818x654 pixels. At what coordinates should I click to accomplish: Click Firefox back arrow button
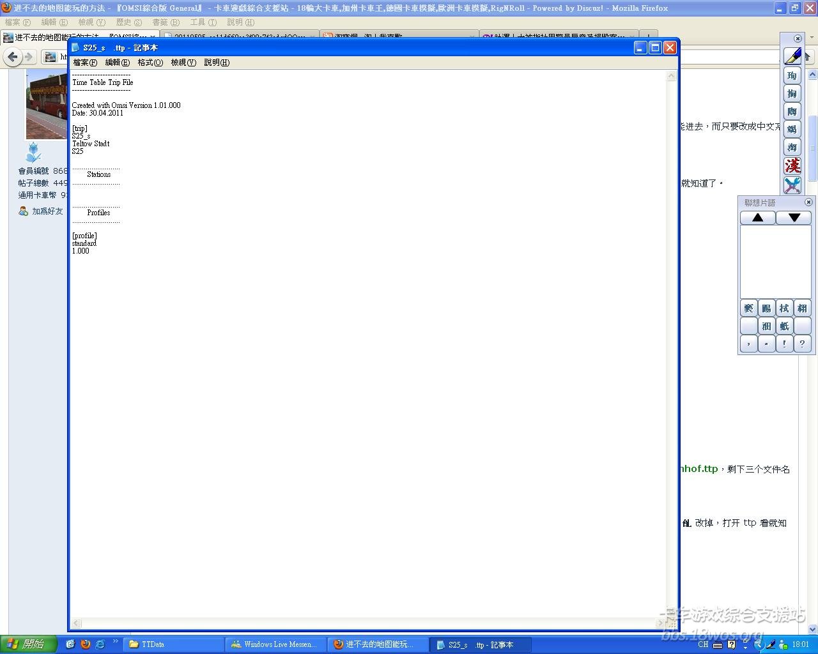point(12,57)
